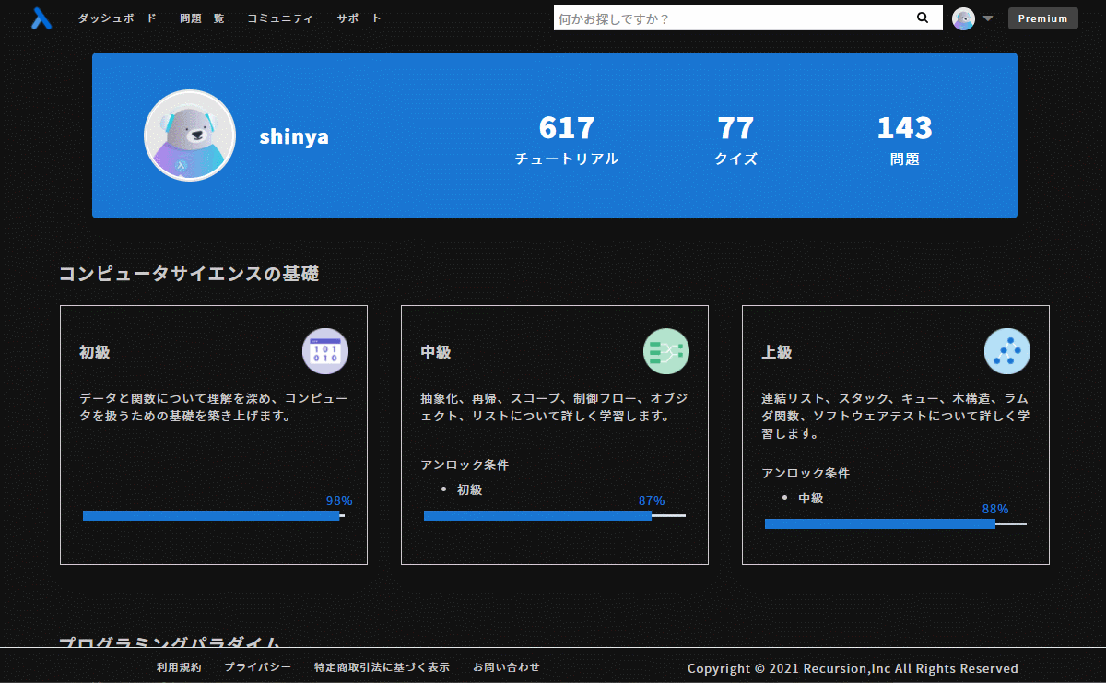Open 特定商取引法に基づく表示 link

pyautogui.click(x=382, y=667)
